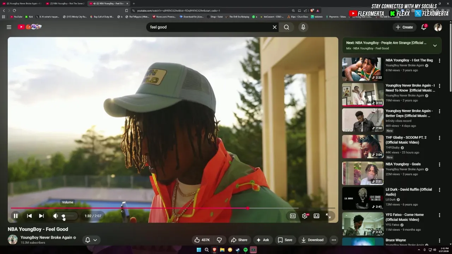The height and width of the screenshot is (254, 452).
Task: Save the video to a playlist
Action: pos(285,240)
